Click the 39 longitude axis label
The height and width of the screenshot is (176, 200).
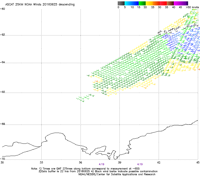119,162
